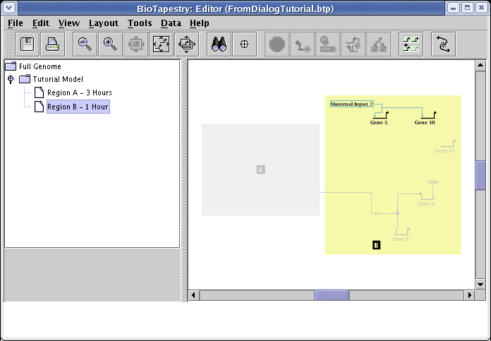The width and height of the screenshot is (491, 341).
Task: Click the horizontal scrollbar right arrow
Action: pos(468,294)
